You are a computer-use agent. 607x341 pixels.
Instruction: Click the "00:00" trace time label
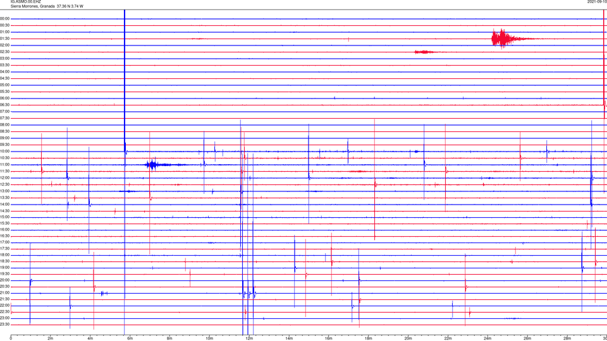pos(5,18)
